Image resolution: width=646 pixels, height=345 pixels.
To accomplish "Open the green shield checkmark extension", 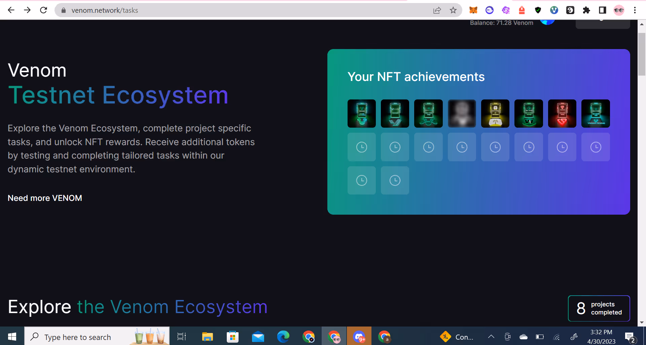I will click(538, 10).
